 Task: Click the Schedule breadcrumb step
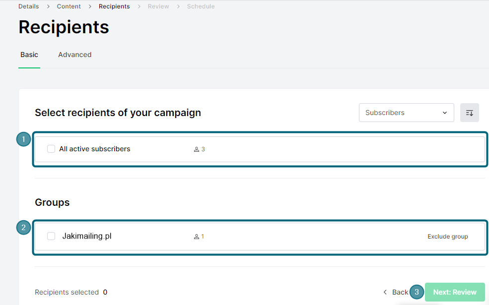pyautogui.click(x=201, y=6)
